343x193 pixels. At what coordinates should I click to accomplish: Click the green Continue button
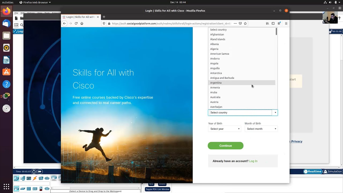pos(226,146)
